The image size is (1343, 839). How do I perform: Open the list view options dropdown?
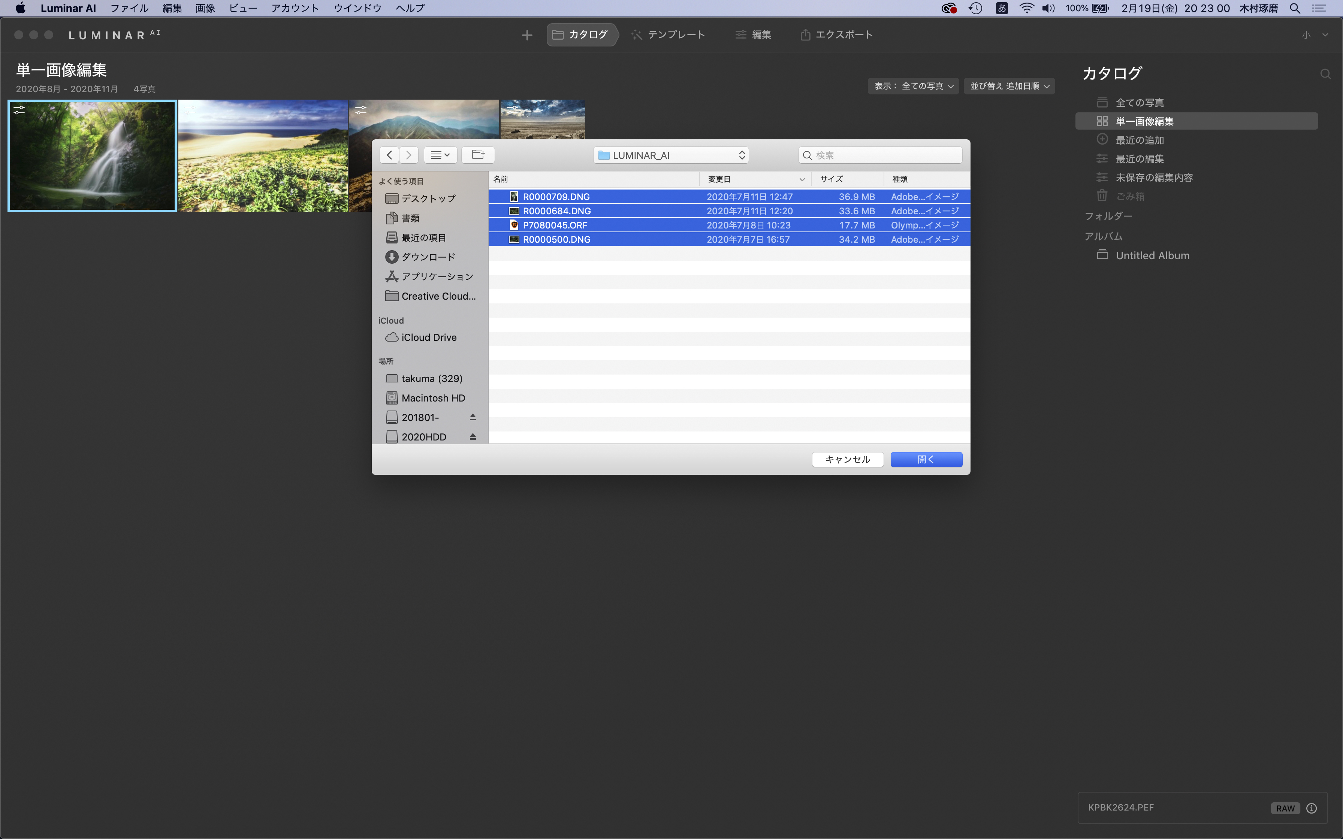(x=440, y=155)
